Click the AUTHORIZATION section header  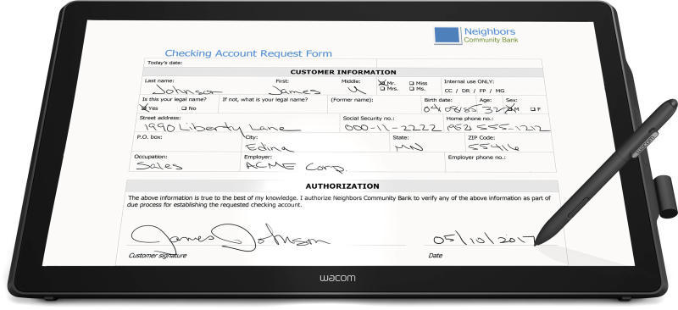[x=342, y=186]
